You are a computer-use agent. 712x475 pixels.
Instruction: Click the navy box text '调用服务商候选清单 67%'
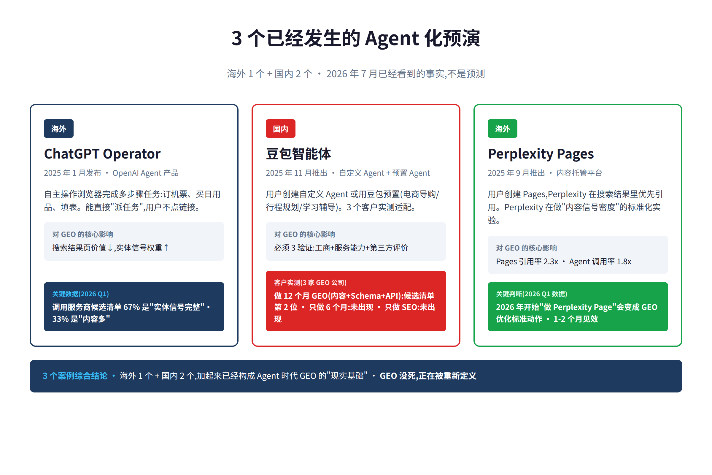tap(131, 313)
